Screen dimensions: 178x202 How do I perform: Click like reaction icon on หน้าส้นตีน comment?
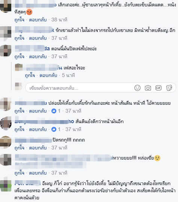pos(54,111)
